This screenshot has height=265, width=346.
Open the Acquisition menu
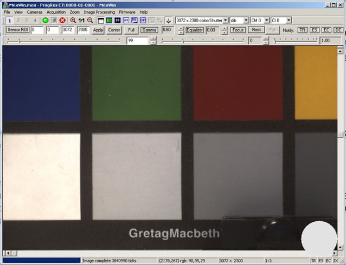point(56,12)
